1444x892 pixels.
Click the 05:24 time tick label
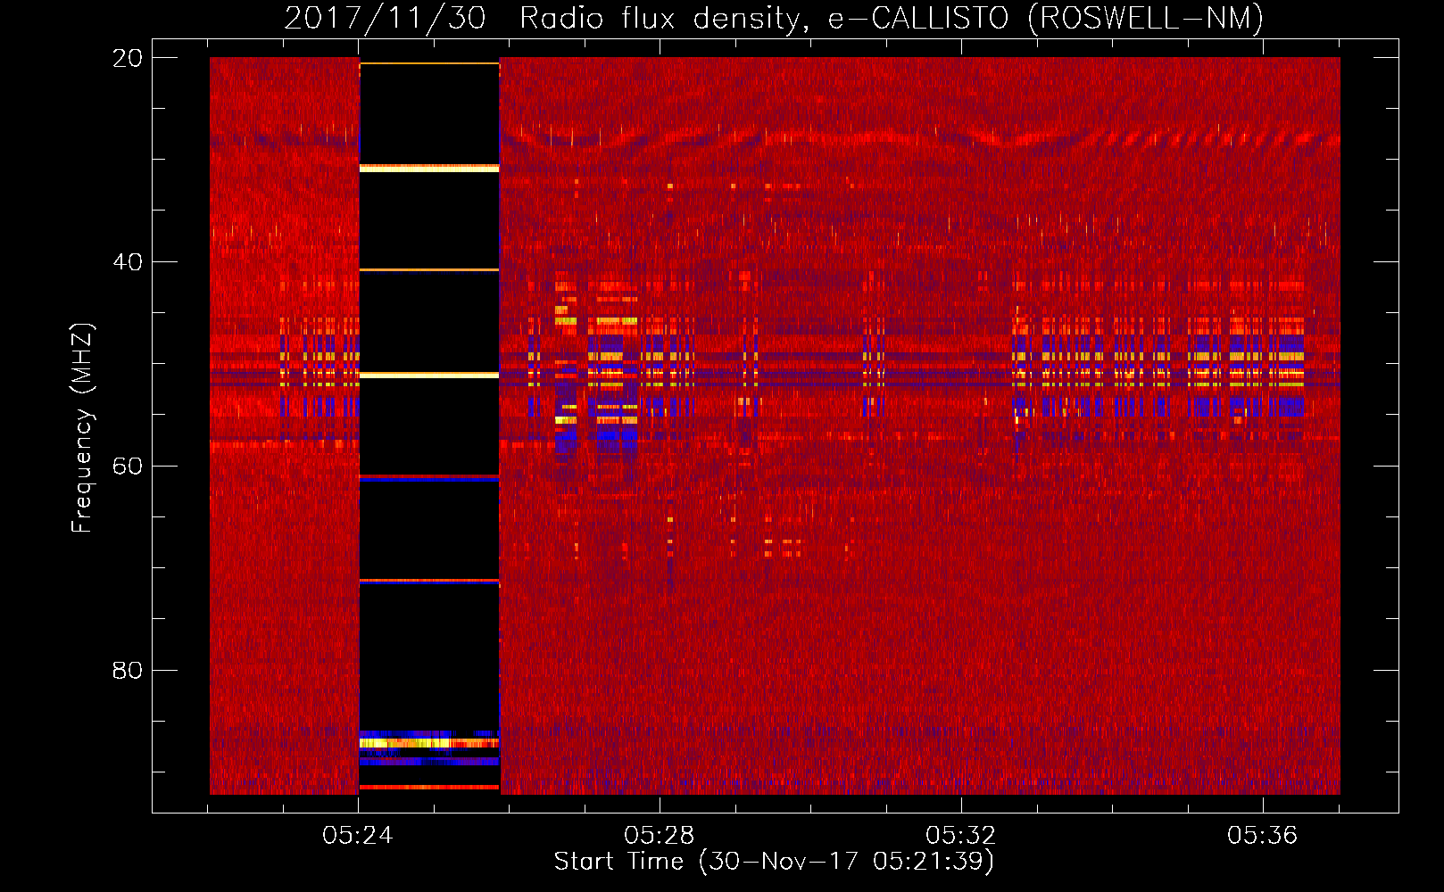[x=358, y=835]
